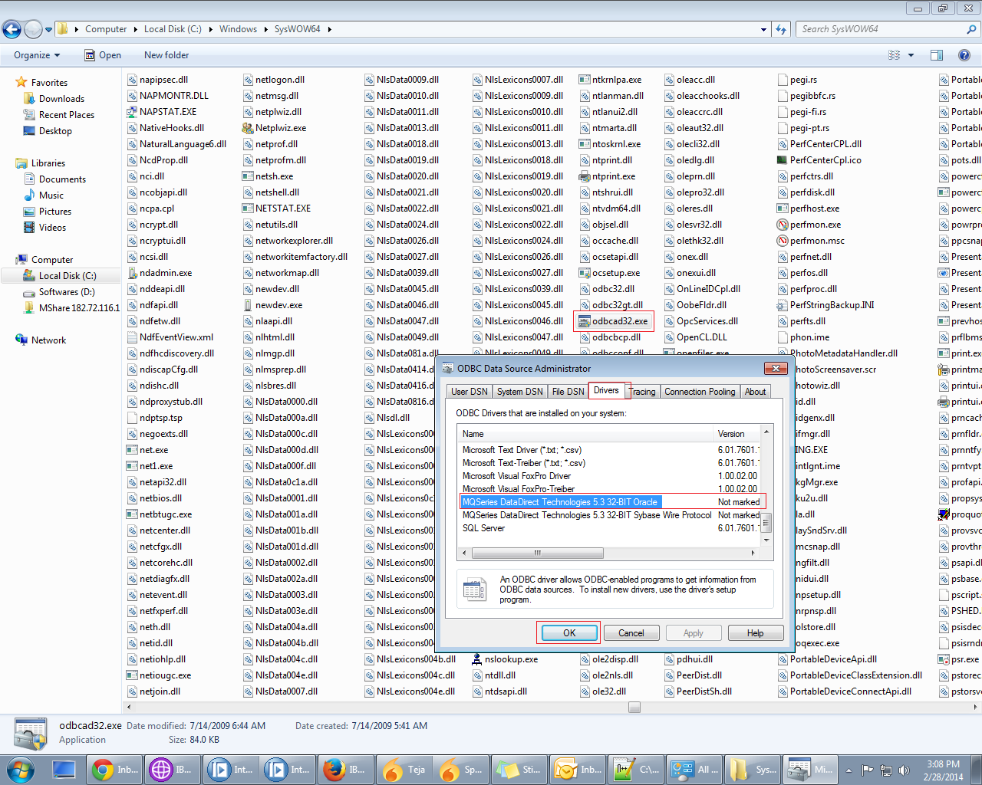Click the driver list vertical scrollbar thumb
Image resolution: width=982 pixels, height=785 pixels.
tap(766, 522)
